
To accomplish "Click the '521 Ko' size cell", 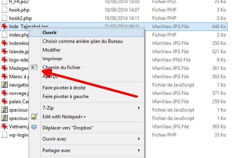I will pos(219,52).
